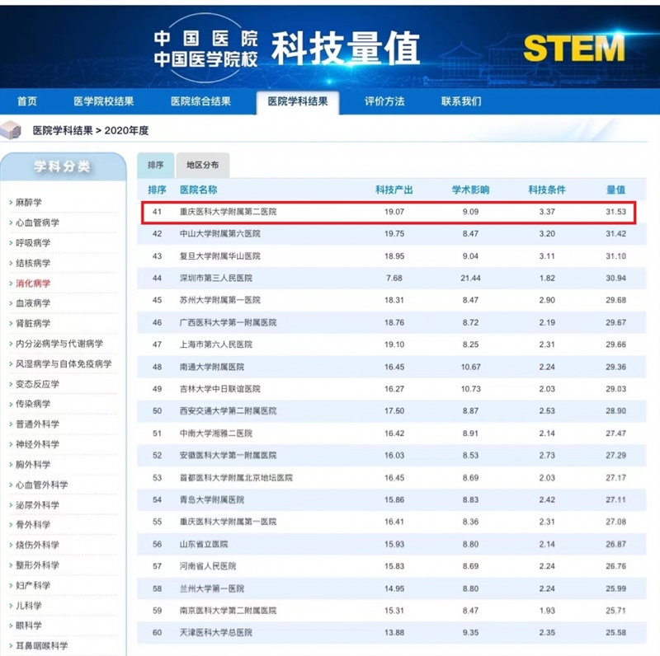Select 麻醉学 in subject category list

[x=29, y=203]
